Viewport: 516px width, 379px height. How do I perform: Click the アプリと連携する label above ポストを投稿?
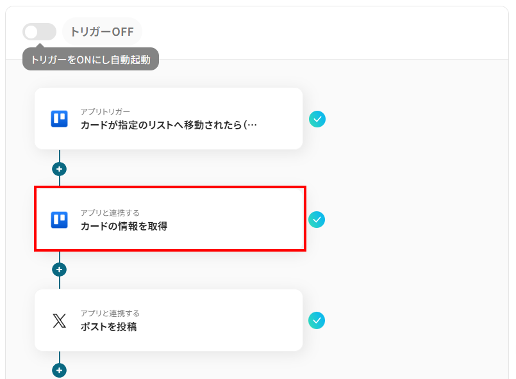coord(110,314)
